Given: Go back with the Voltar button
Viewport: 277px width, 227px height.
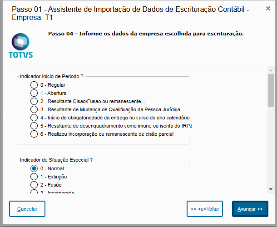Looking at the screenshot, I should (x=205, y=209).
